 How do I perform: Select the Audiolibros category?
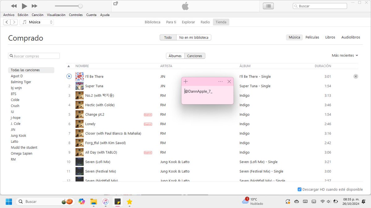pos(351,37)
